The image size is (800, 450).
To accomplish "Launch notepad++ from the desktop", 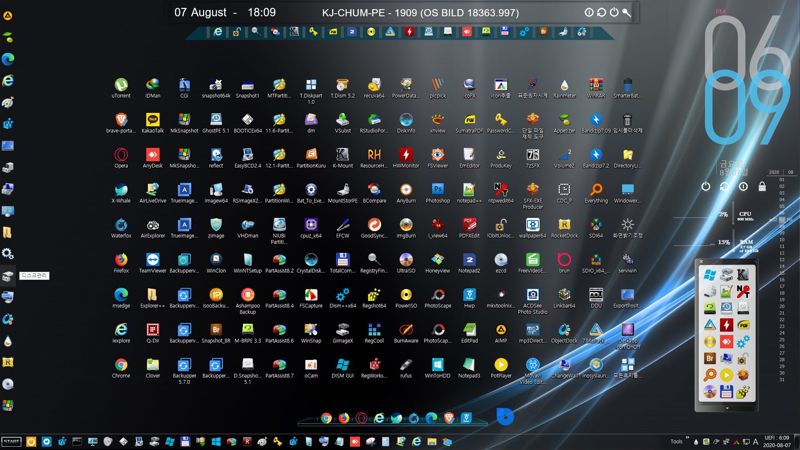I will pos(469,193).
